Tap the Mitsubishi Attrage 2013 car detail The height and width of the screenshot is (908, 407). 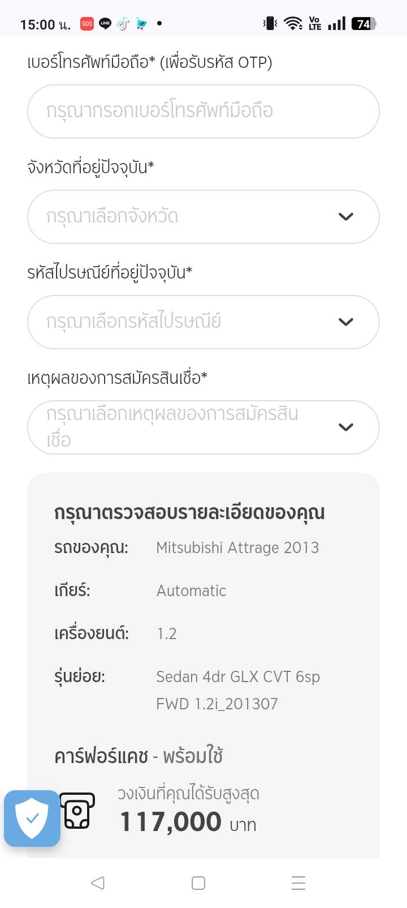point(237,548)
